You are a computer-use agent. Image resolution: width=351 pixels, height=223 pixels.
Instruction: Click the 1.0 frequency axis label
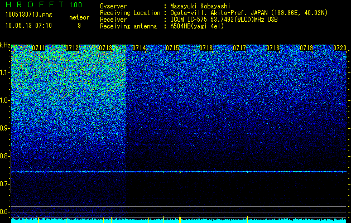tap(4, 100)
